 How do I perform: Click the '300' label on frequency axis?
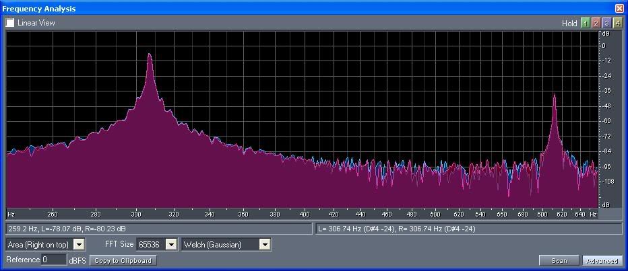[x=137, y=215]
